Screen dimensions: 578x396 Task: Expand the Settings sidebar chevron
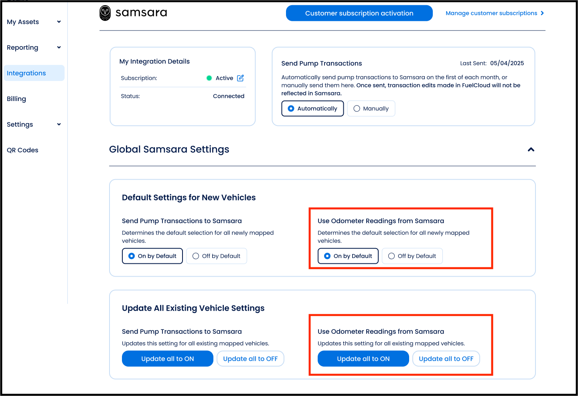pos(59,124)
